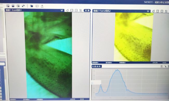Save the spectrum curve with disk icon
Image resolution: width=169 pixels, height=101 pixels.
161,67
